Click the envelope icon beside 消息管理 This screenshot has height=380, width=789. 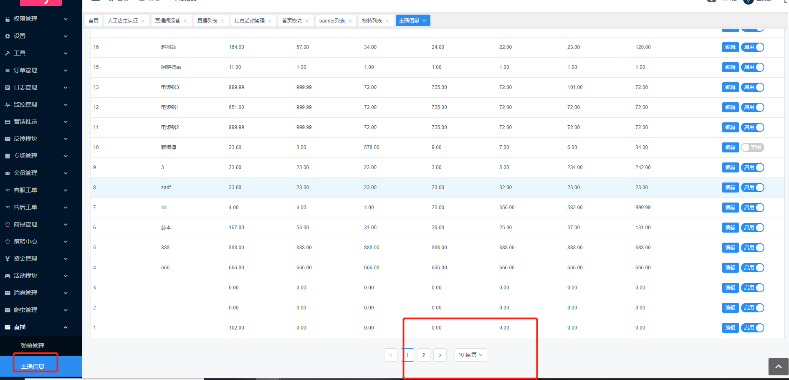(x=8, y=293)
